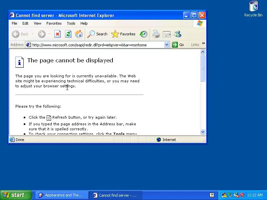This screenshot has height=200, width=267.
Task: Open the Back history dropdown arrow
Action: [x=32, y=34]
